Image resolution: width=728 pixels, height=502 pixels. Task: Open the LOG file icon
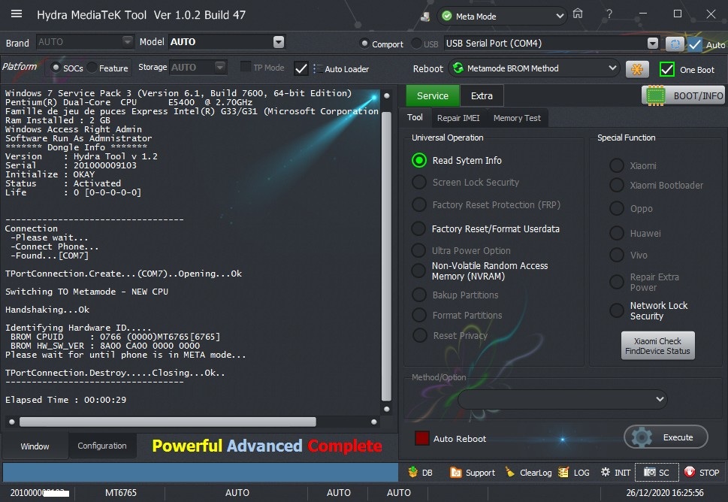pyautogui.click(x=563, y=472)
